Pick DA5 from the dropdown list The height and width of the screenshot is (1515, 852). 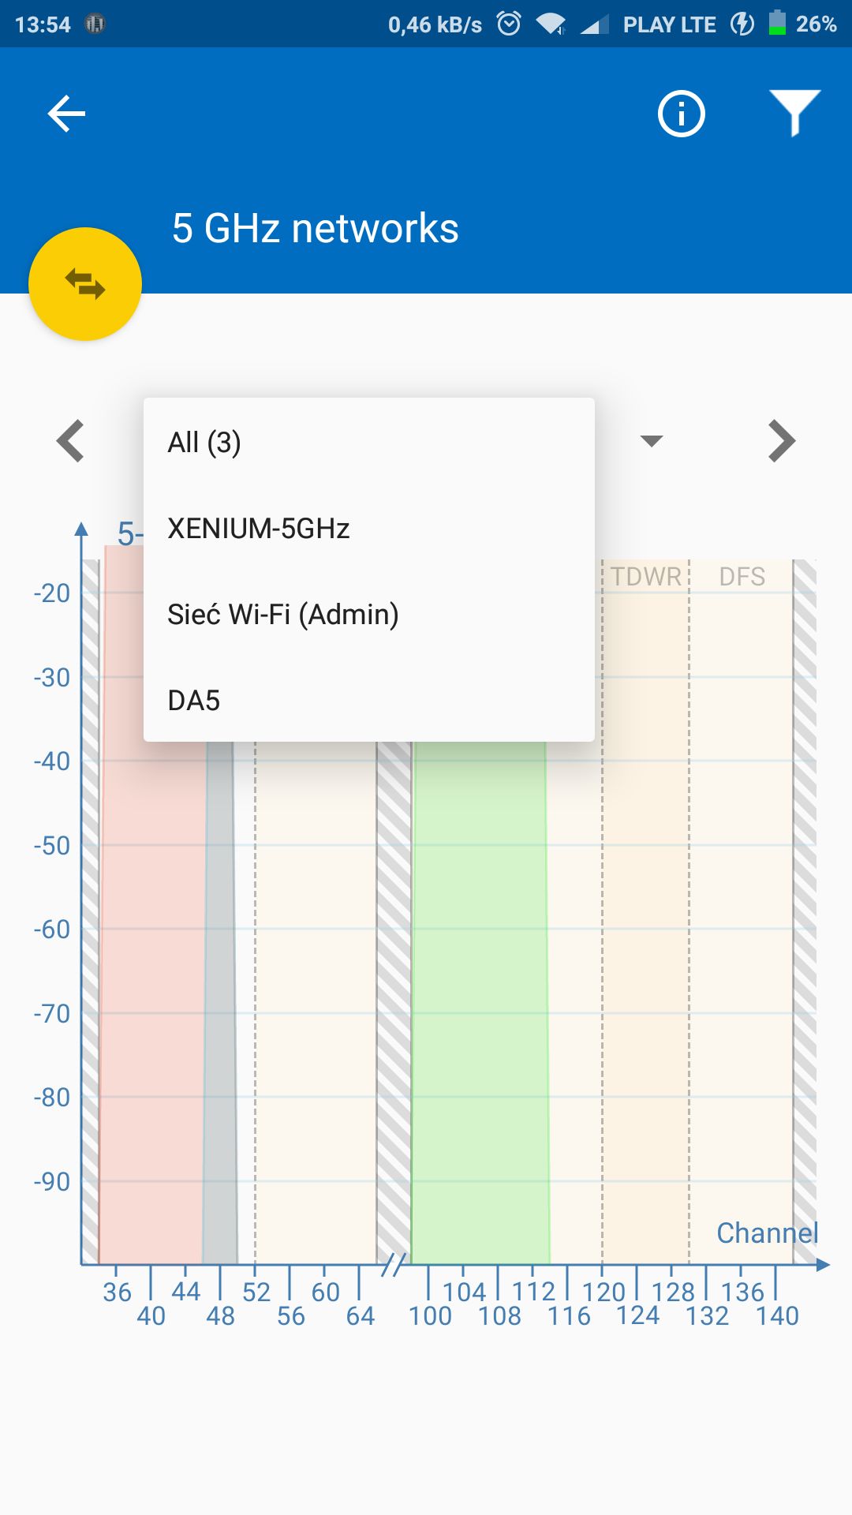point(369,700)
